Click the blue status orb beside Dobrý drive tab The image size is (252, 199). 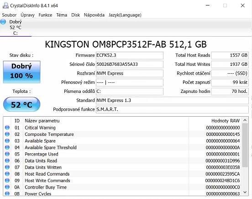coord(3,22)
